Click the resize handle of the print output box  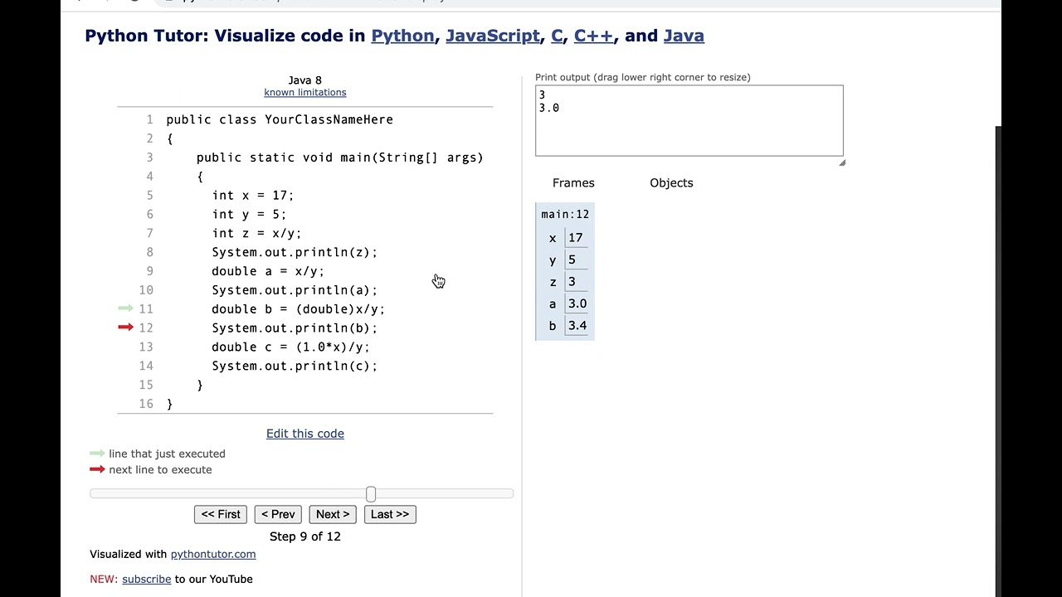841,163
